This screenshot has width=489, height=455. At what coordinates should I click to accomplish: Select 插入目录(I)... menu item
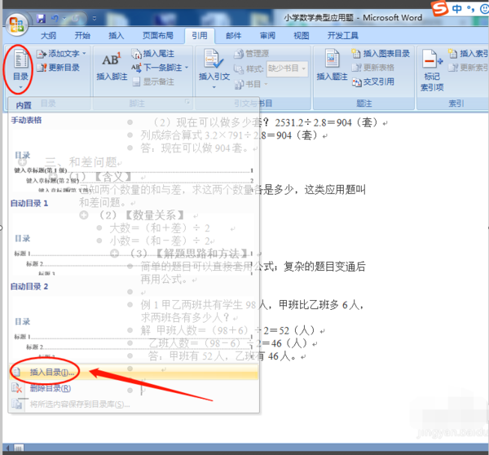pos(134,372)
